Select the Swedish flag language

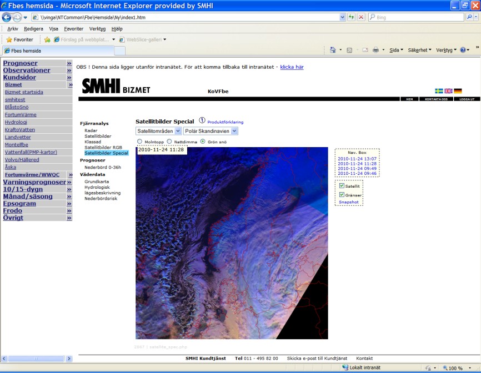[439, 91]
